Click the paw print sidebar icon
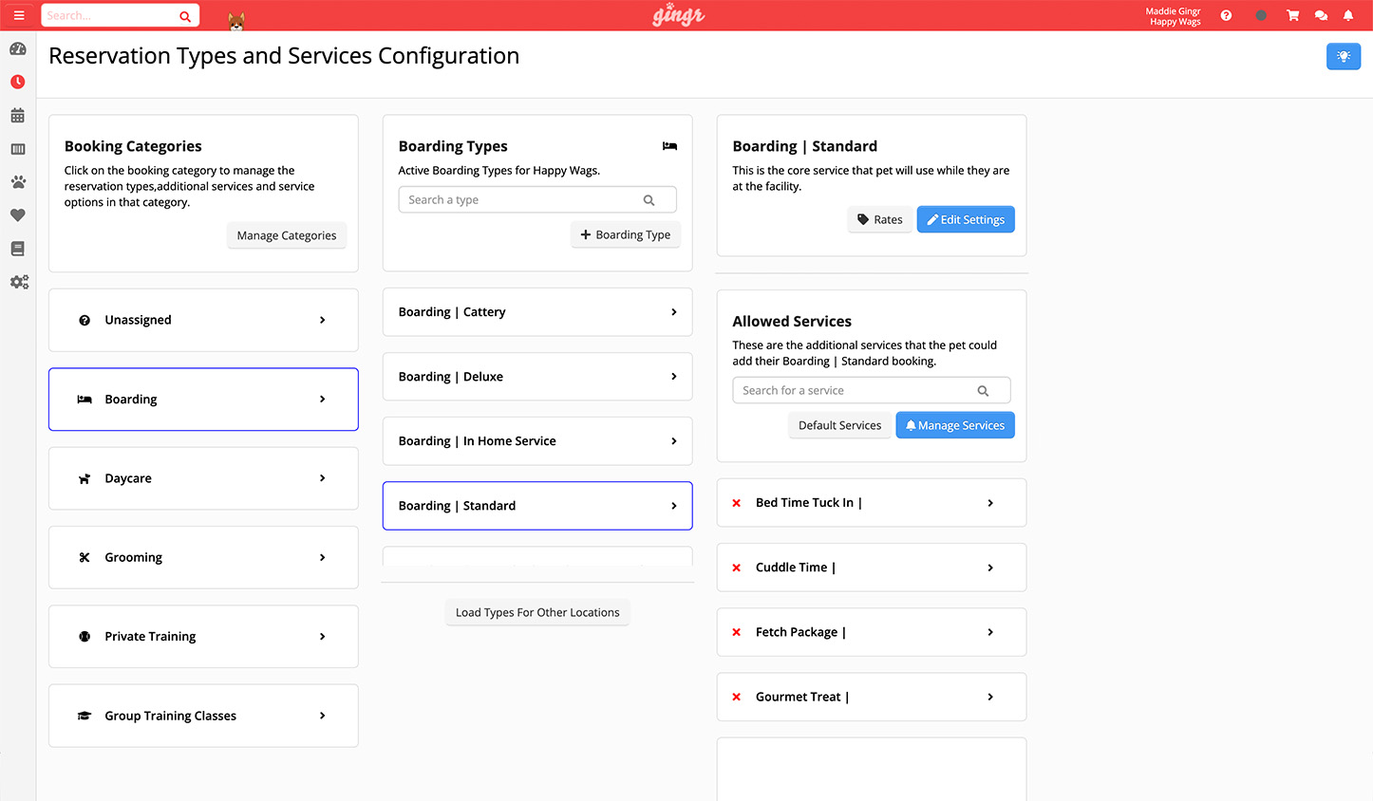 [17, 182]
